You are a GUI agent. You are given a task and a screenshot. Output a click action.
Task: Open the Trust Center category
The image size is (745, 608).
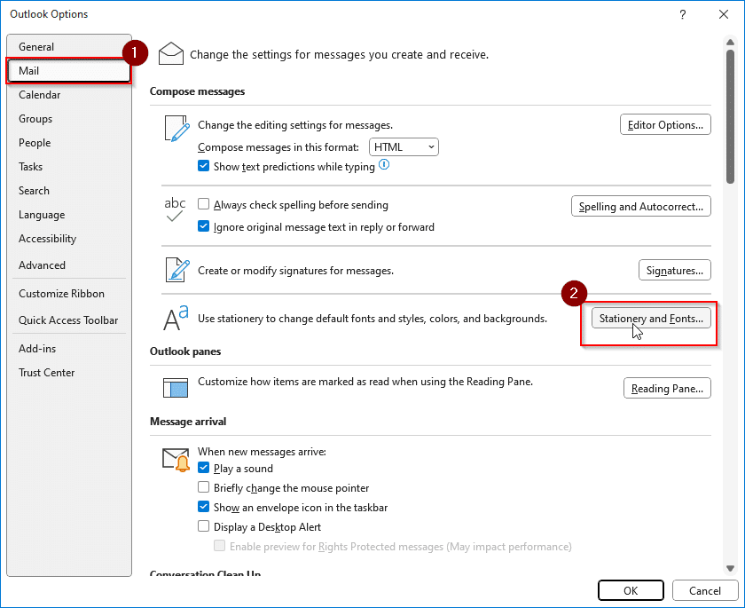pos(69,373)
